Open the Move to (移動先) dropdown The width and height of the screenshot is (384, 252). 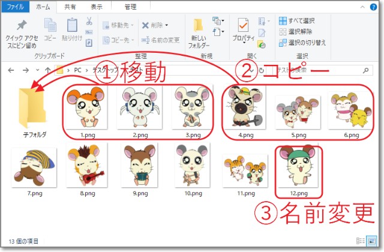(x=119, y=25)
